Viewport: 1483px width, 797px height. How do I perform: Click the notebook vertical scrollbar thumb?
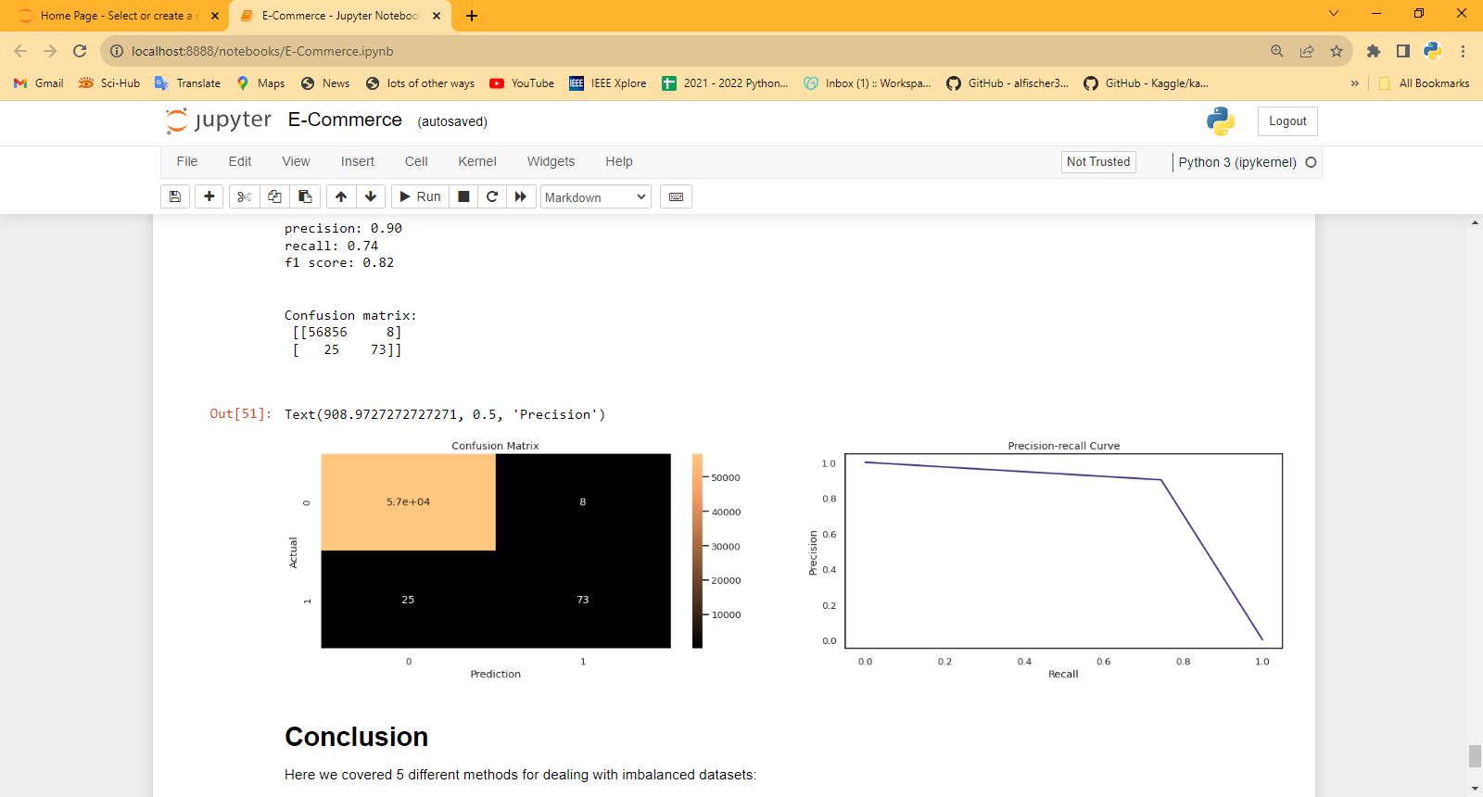point(1475,756)
